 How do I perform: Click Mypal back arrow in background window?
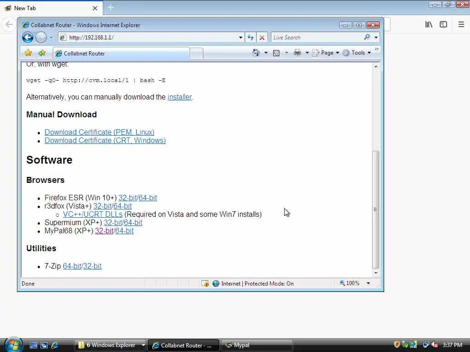(9, 24)
